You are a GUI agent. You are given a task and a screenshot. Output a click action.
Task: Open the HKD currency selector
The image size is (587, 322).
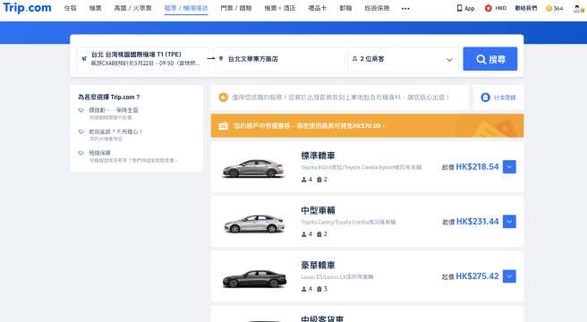pos(496,8)
